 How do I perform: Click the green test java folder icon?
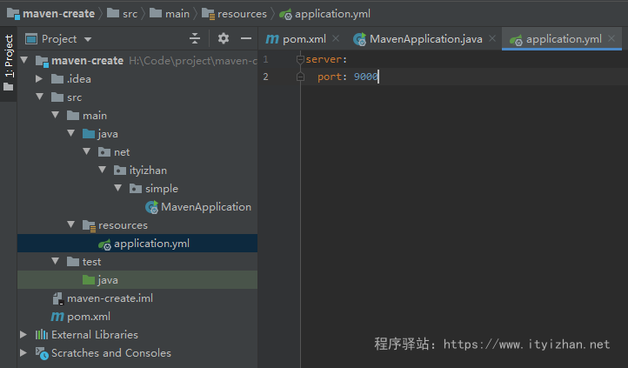(x=89, y=279)
